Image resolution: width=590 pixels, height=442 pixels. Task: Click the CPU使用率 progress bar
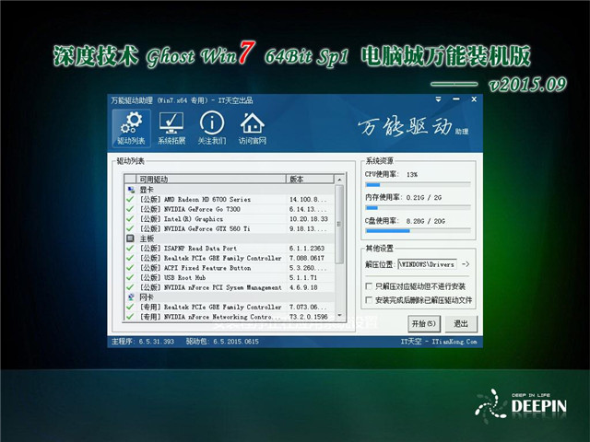pos(418,184)
